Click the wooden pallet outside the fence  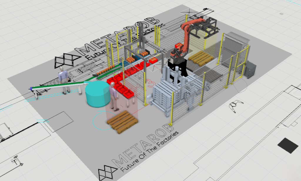tap(122, 121)
